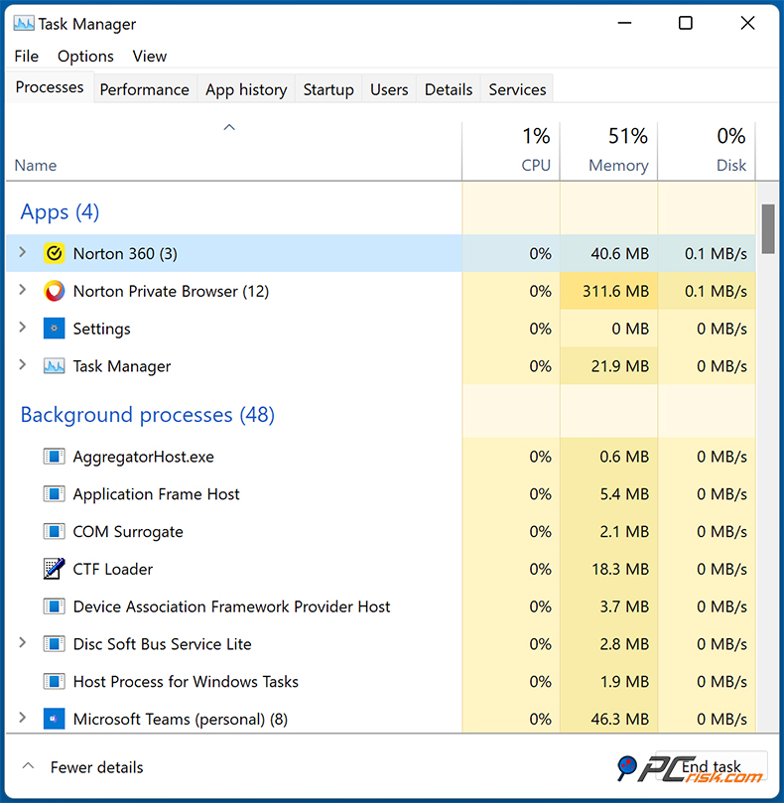Click the Fewer details text
The height and width of the screenshot is (803, 784).
[x=96, y=766]
